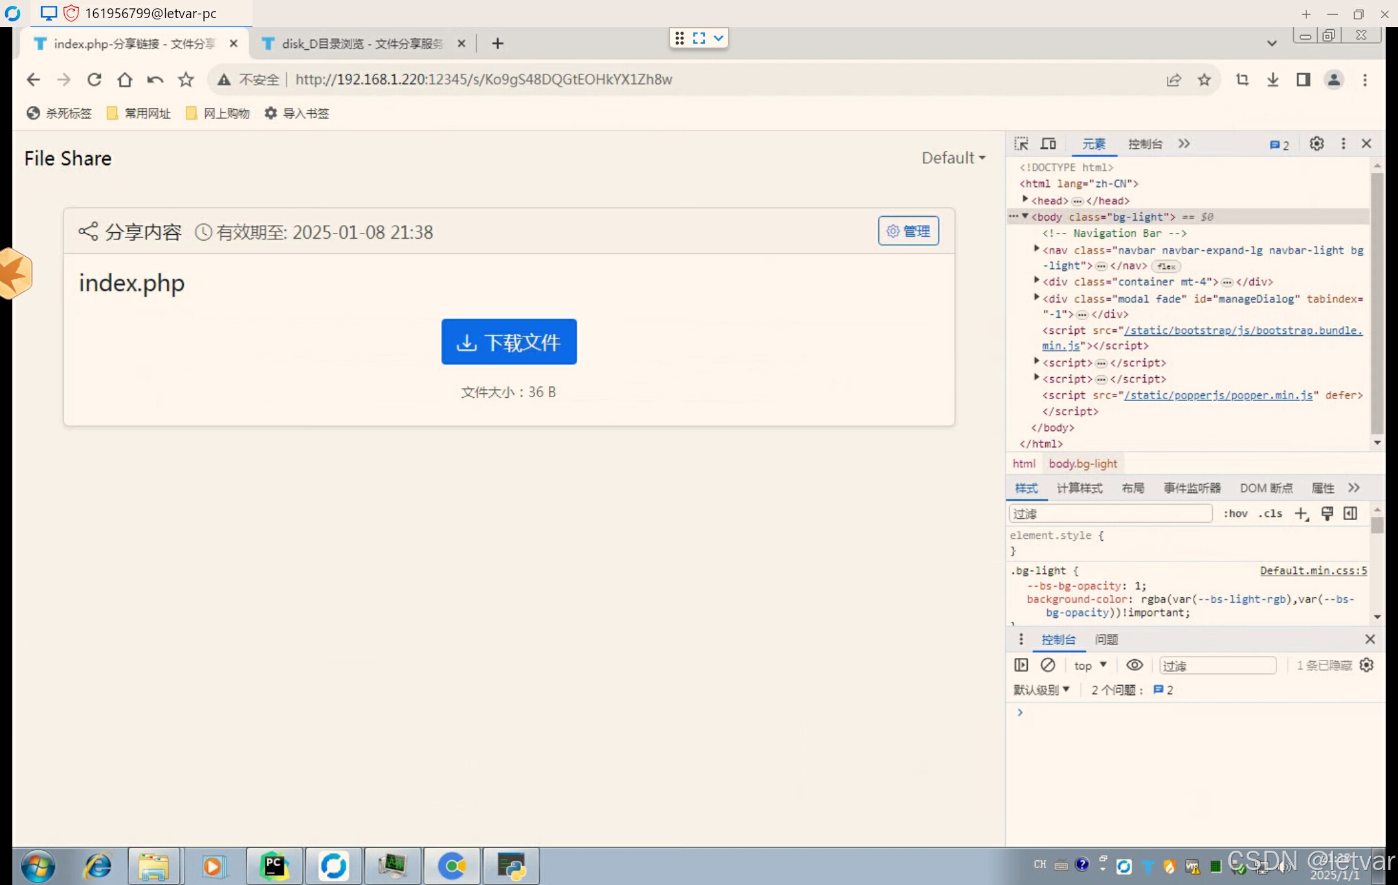Click the DevTools issues count badge

tap(1280, 145)
